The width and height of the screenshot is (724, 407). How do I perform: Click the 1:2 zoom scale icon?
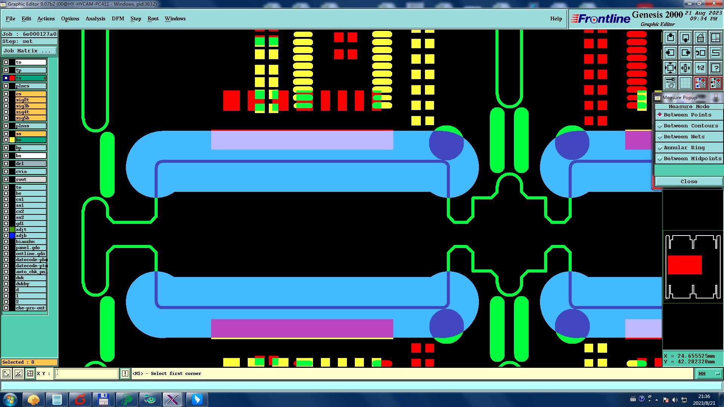700,68
